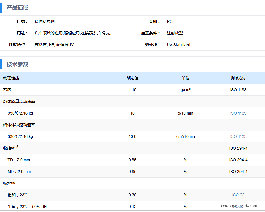Viewport: 265px width, 212px height.
Task: Click the ISO 1183 test method cell
Action: (x=238, y=90)
